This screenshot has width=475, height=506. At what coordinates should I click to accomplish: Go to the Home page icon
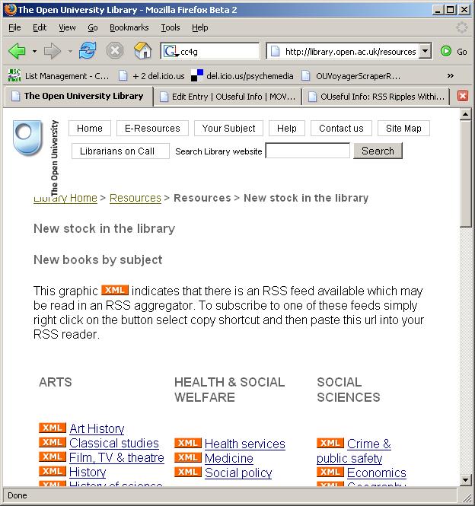142,51
